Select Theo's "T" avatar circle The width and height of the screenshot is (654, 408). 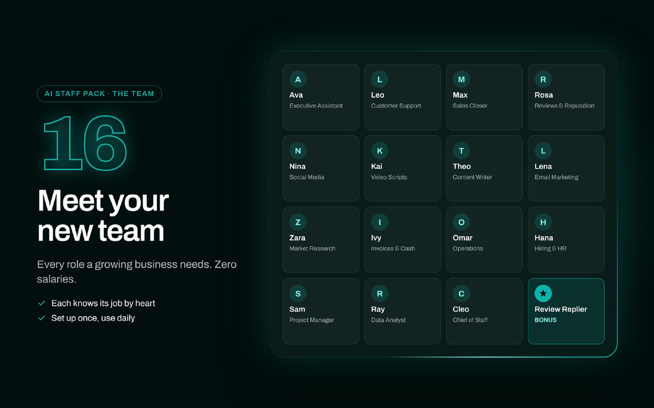click(462, 151)
